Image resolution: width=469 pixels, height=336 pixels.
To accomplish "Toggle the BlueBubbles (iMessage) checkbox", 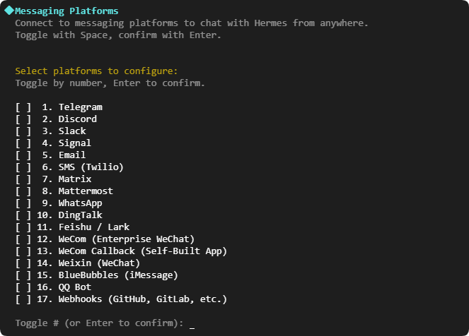I will [23, 275].
